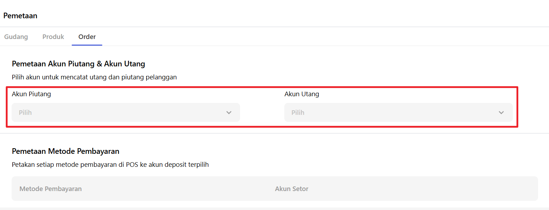
Task: Click the Pemetaan page title
Action: [20, 16]
